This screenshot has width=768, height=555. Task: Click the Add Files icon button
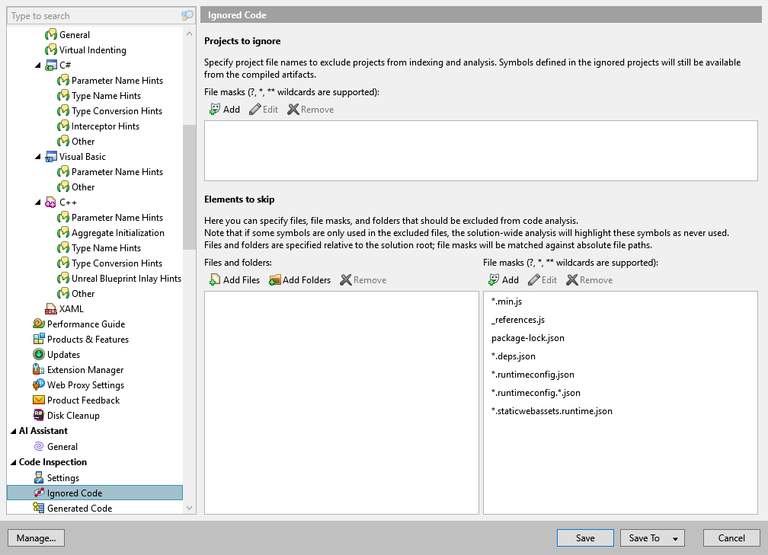[x=235, y=280]
